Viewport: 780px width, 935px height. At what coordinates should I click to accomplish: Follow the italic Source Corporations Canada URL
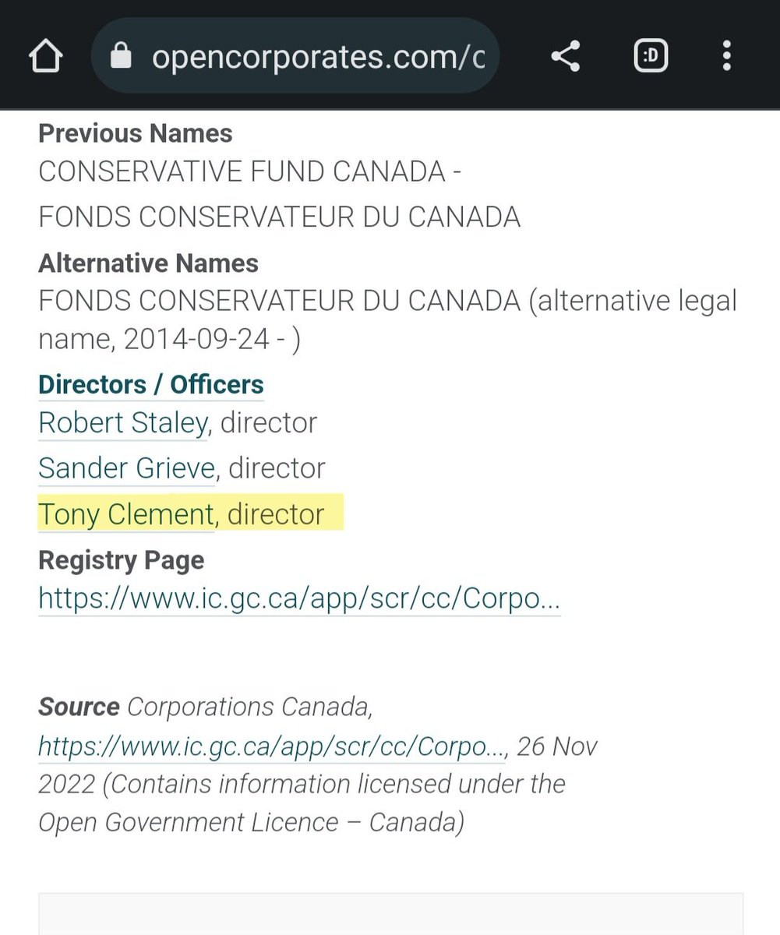[x=272, y=746]
